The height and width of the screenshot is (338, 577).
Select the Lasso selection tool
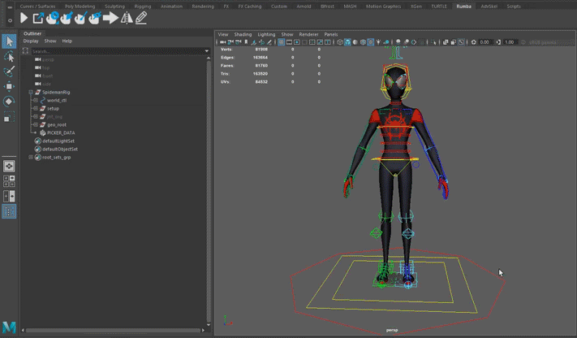tap(9, 56)
